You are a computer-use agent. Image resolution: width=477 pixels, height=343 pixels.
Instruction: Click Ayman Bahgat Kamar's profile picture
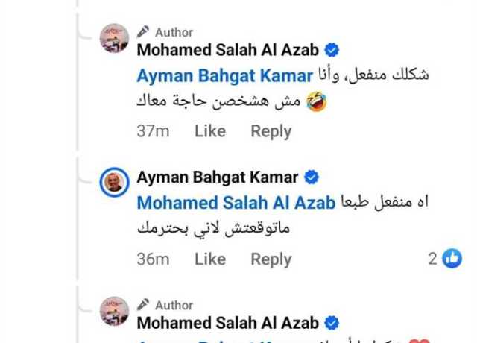114,182
